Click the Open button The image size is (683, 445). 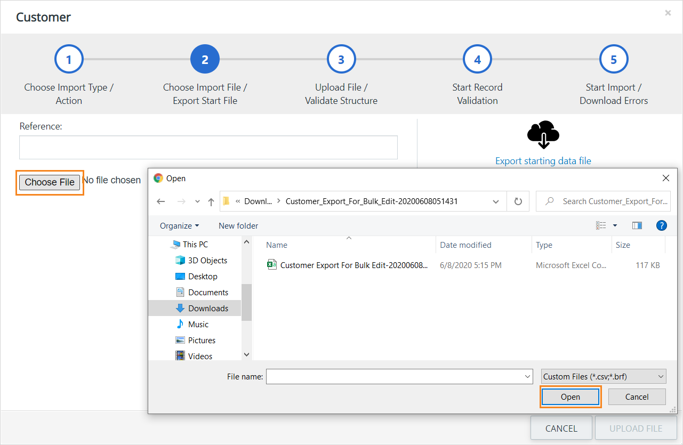point(570,397)
